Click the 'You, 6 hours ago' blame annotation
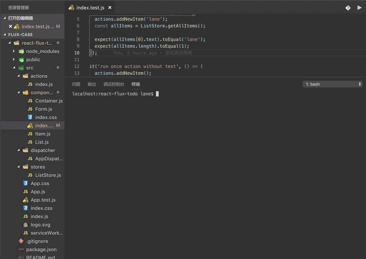The height and width of the screenshot is (259, 366). tap(135, 53)
